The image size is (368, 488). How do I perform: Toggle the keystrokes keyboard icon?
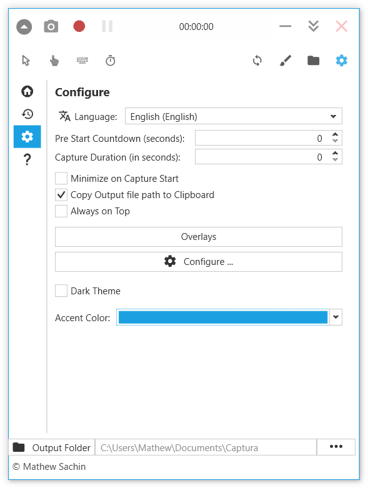(82, 61)
